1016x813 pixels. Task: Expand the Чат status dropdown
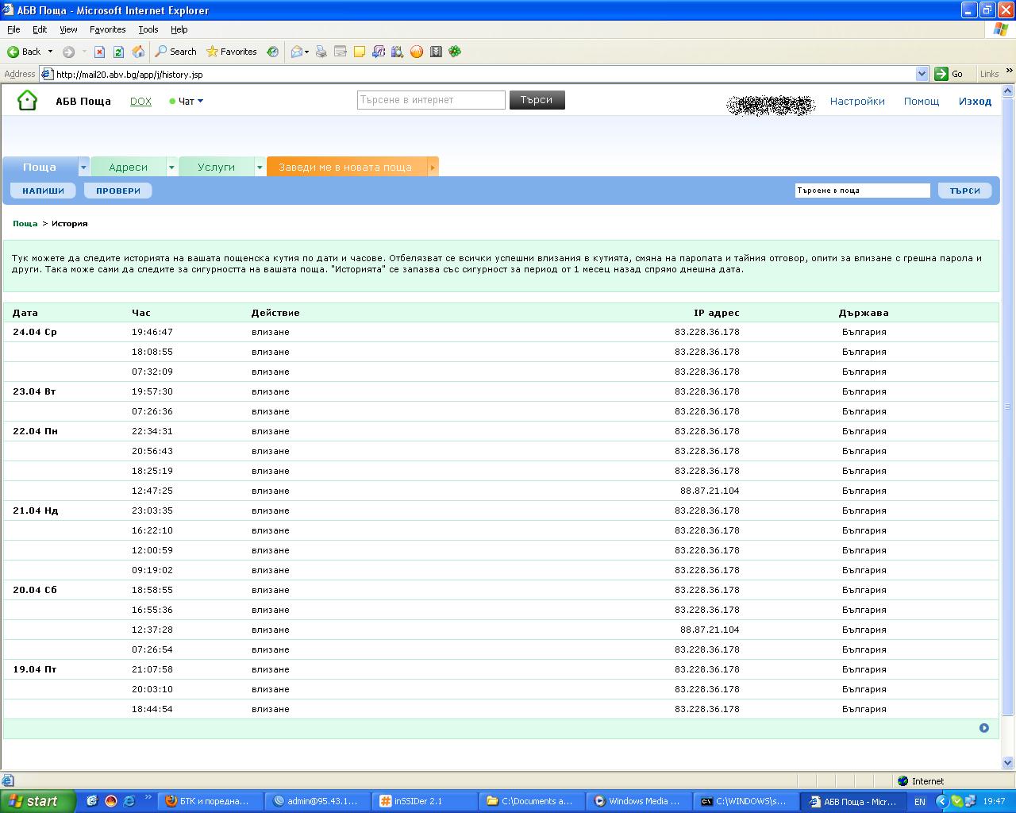click(200, 101)
